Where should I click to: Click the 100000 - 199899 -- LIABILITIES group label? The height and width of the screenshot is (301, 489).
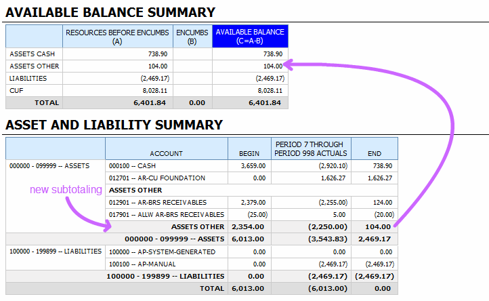[x=56, y=252]
